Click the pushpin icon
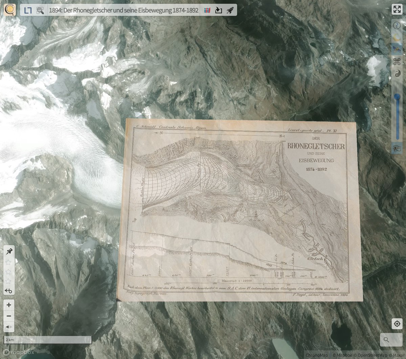 coord(9,251)
